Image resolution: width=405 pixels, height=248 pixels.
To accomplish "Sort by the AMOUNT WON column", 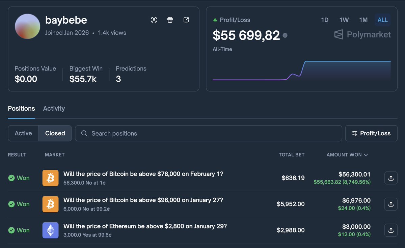I will (x=347, y=155).
